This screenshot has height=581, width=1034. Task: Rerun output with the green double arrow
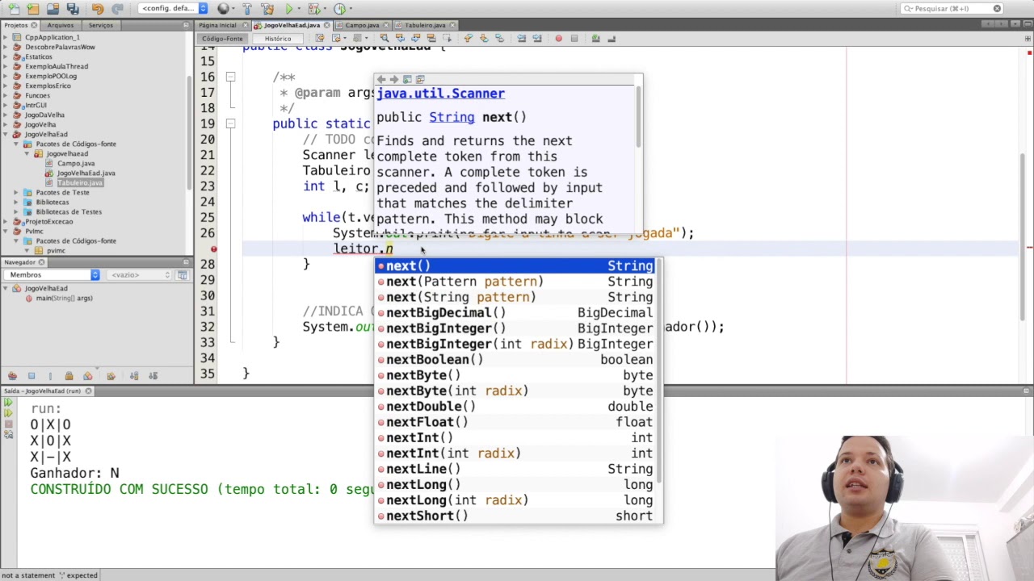point(8,402)
